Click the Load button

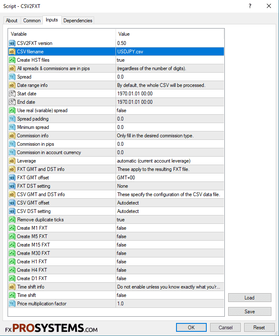pyautogui.click(x=250, y=298)
